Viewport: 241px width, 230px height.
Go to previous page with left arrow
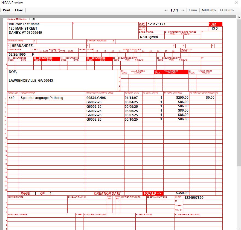[x=166, y=10]
